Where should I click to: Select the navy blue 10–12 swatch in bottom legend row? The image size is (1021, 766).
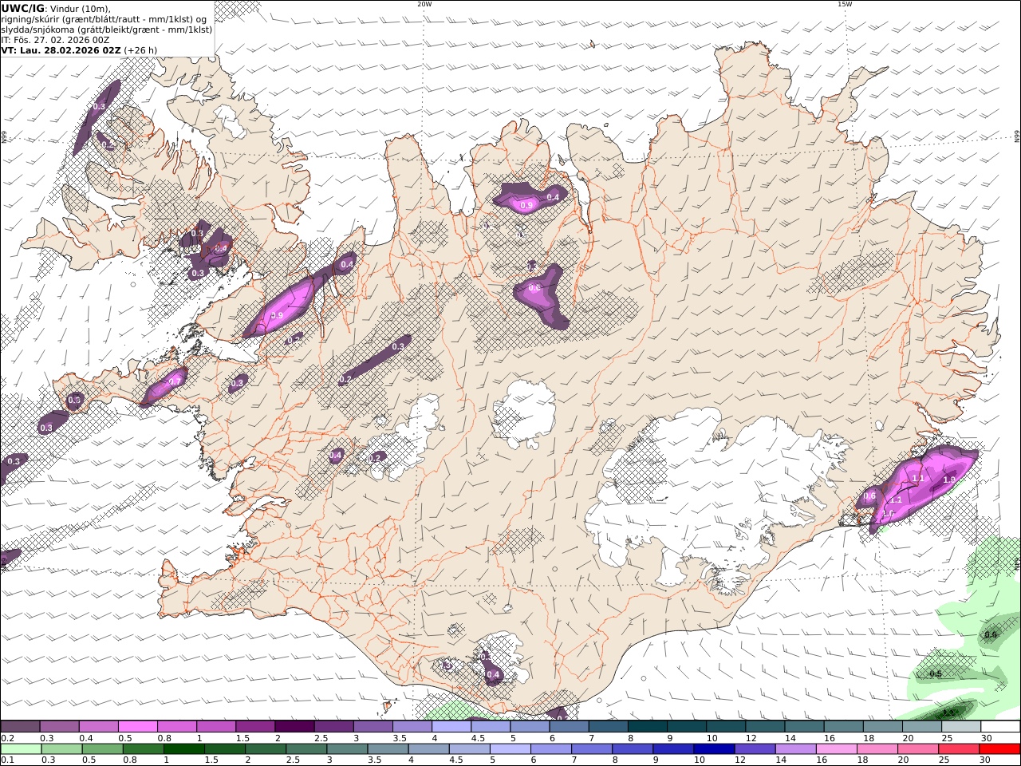pyautogui.click(x=714, y=749)
